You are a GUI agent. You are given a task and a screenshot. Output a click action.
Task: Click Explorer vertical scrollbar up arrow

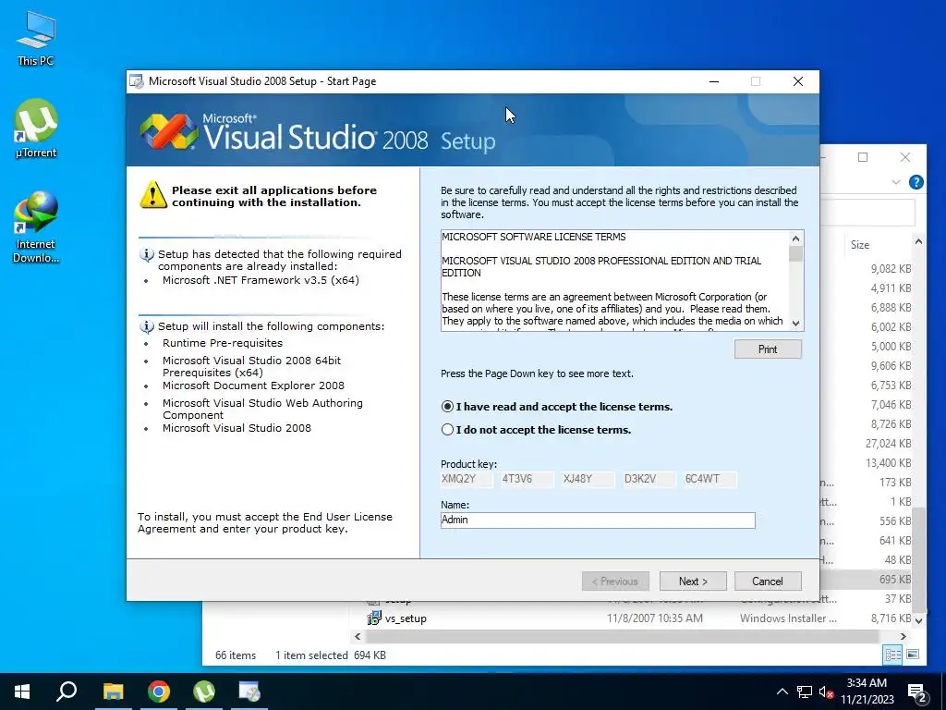point(918,241)
